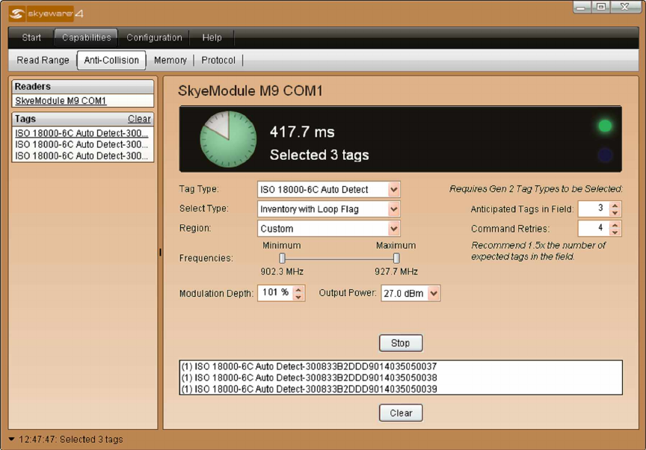Increase Modulation Depth with up arrow

(298, 289)
